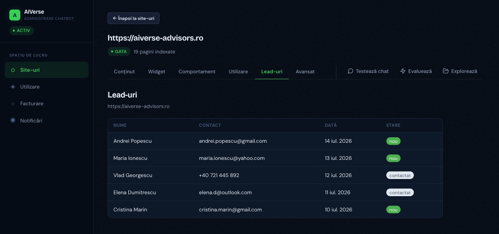This screenshot has width=499, height=234.
Task: Click the date 12 iul. 2026
Action: [338, 175]
